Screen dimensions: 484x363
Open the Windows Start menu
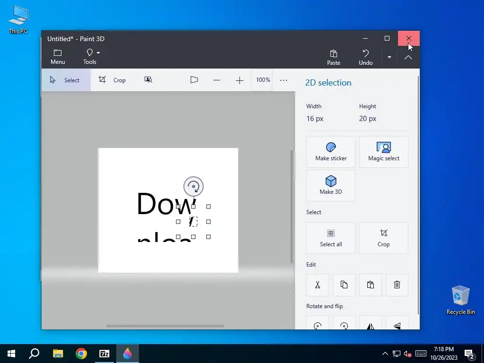(x=11, y=354)
